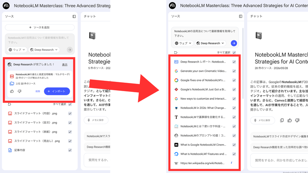Click ソース panel header in left screenshot
Screen dimensions: 308x173
click(x=9, y=17)
